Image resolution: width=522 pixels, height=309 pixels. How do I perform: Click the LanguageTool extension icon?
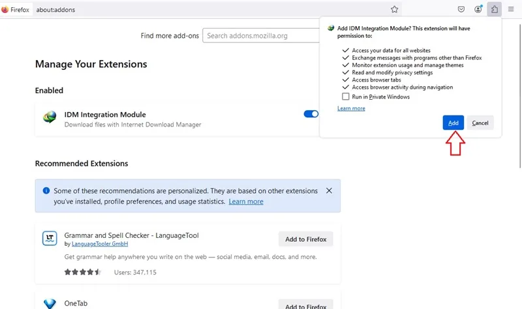tap(50, 239)
